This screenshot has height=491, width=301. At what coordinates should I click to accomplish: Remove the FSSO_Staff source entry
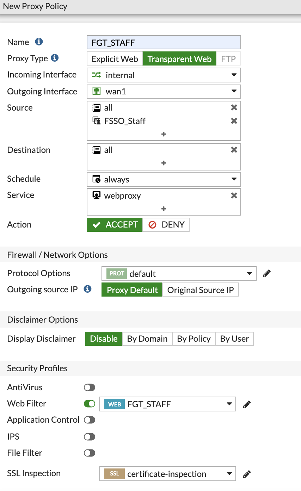point(234,121)
